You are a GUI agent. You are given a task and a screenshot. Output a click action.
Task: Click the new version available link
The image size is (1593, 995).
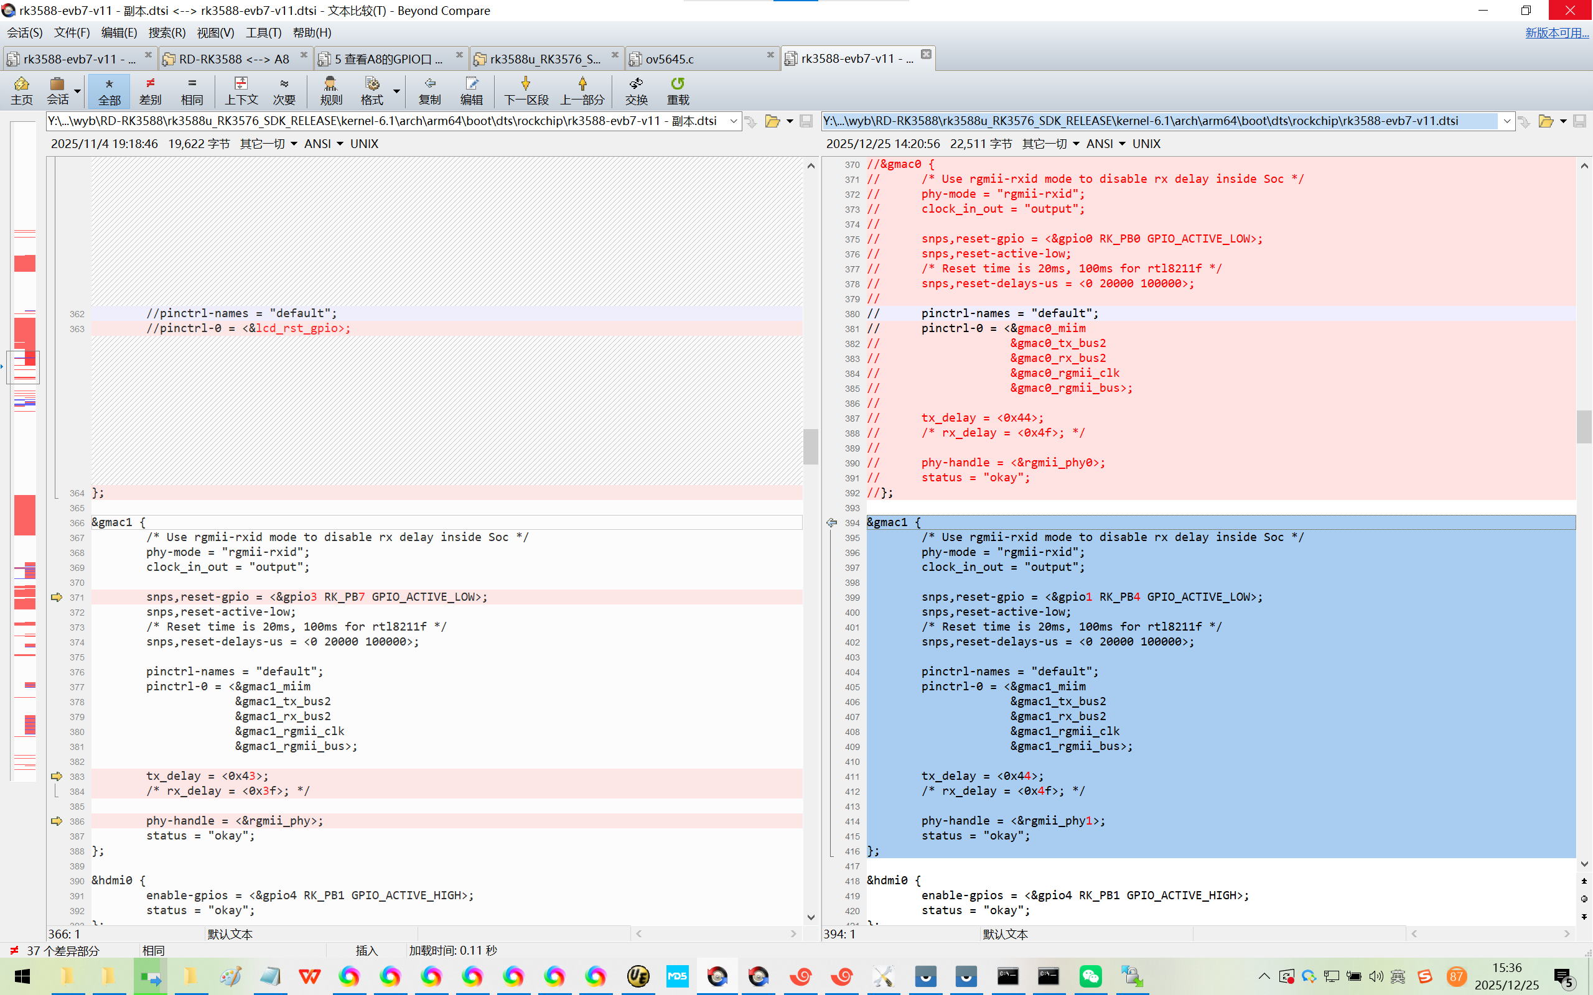tap(1556, 32)
